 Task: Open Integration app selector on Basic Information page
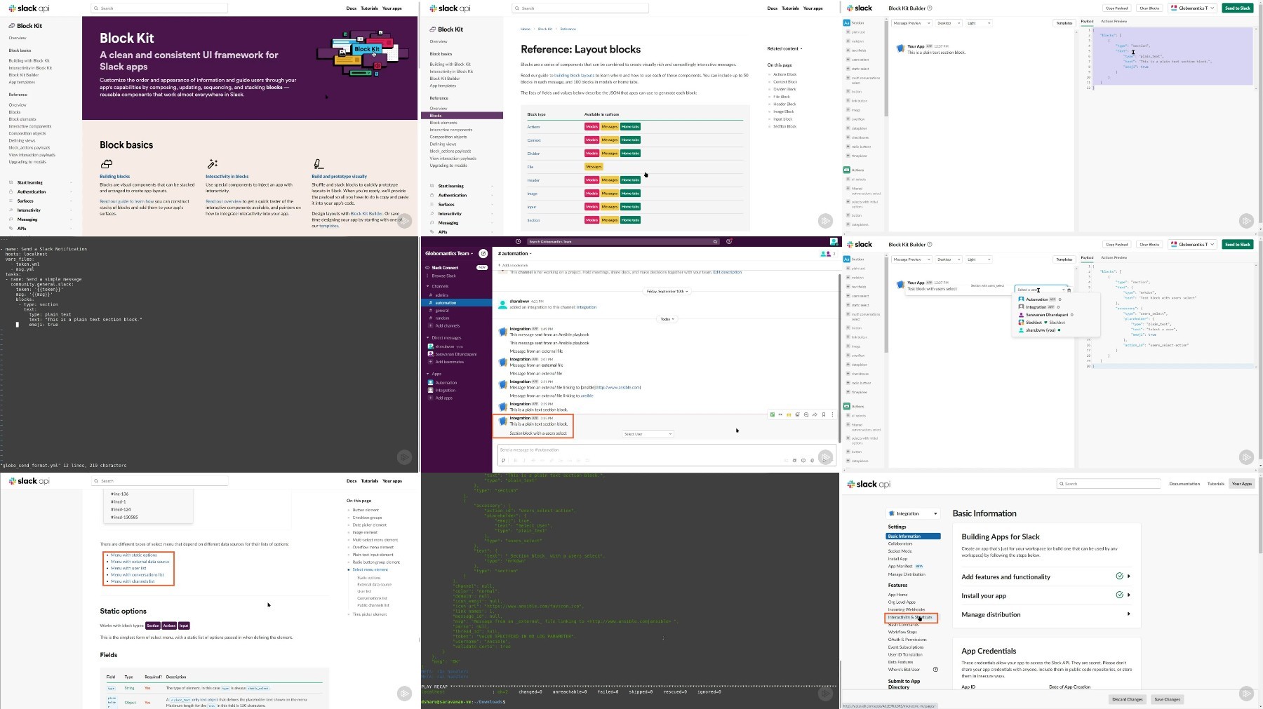click(913, 513)
